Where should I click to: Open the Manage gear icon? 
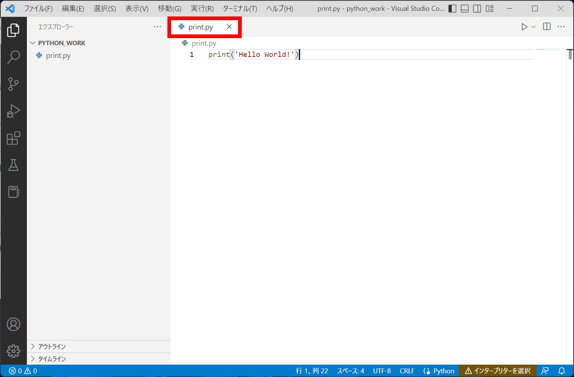14,351
